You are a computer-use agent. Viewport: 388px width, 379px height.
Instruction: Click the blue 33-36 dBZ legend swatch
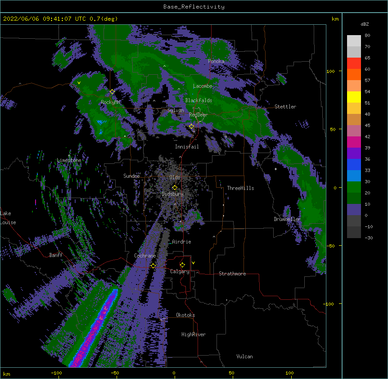354,164
